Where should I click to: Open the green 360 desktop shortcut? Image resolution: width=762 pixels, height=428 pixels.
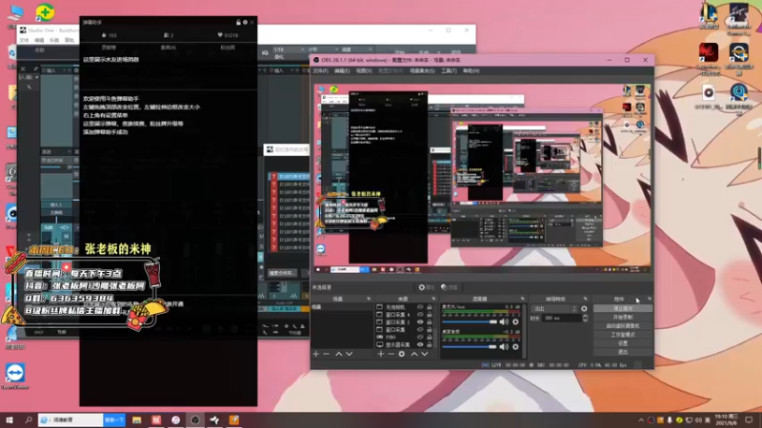pos(45,12)
